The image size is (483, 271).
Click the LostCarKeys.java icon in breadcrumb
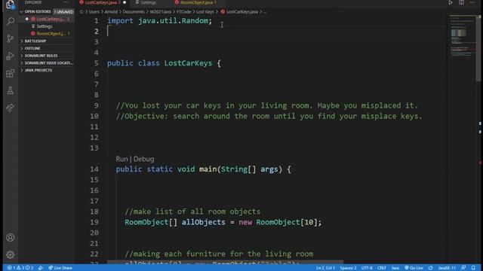pyautogui.click(x=223, y=12)
